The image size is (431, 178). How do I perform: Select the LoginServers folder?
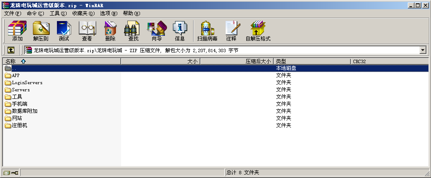click(27, 82)
